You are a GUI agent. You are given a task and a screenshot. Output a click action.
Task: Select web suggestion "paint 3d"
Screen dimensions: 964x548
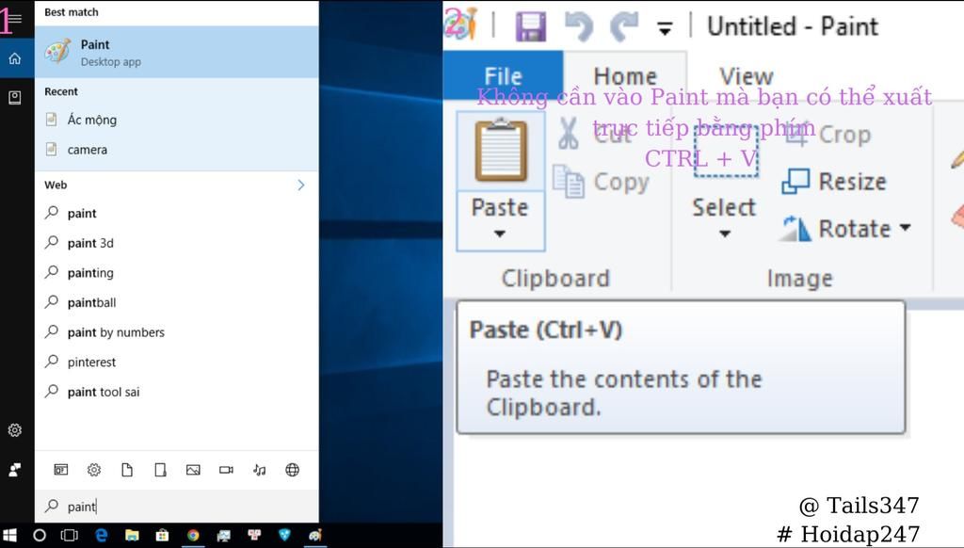click(x=176, y=243)
